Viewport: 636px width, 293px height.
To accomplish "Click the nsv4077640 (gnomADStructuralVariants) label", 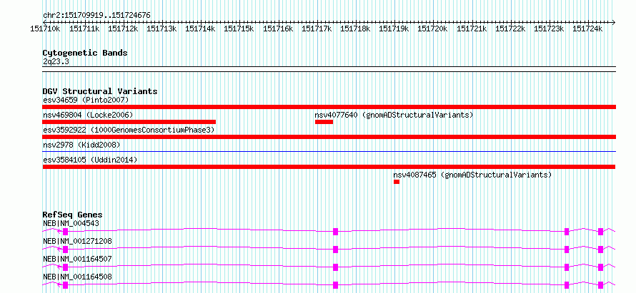I will [x=394, y=115].
